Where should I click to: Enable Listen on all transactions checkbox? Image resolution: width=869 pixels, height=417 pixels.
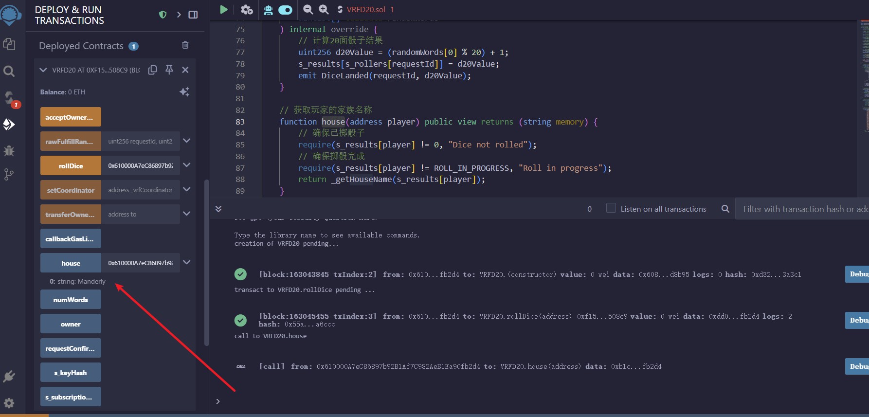pyautogui.click(x=611, y=208)
